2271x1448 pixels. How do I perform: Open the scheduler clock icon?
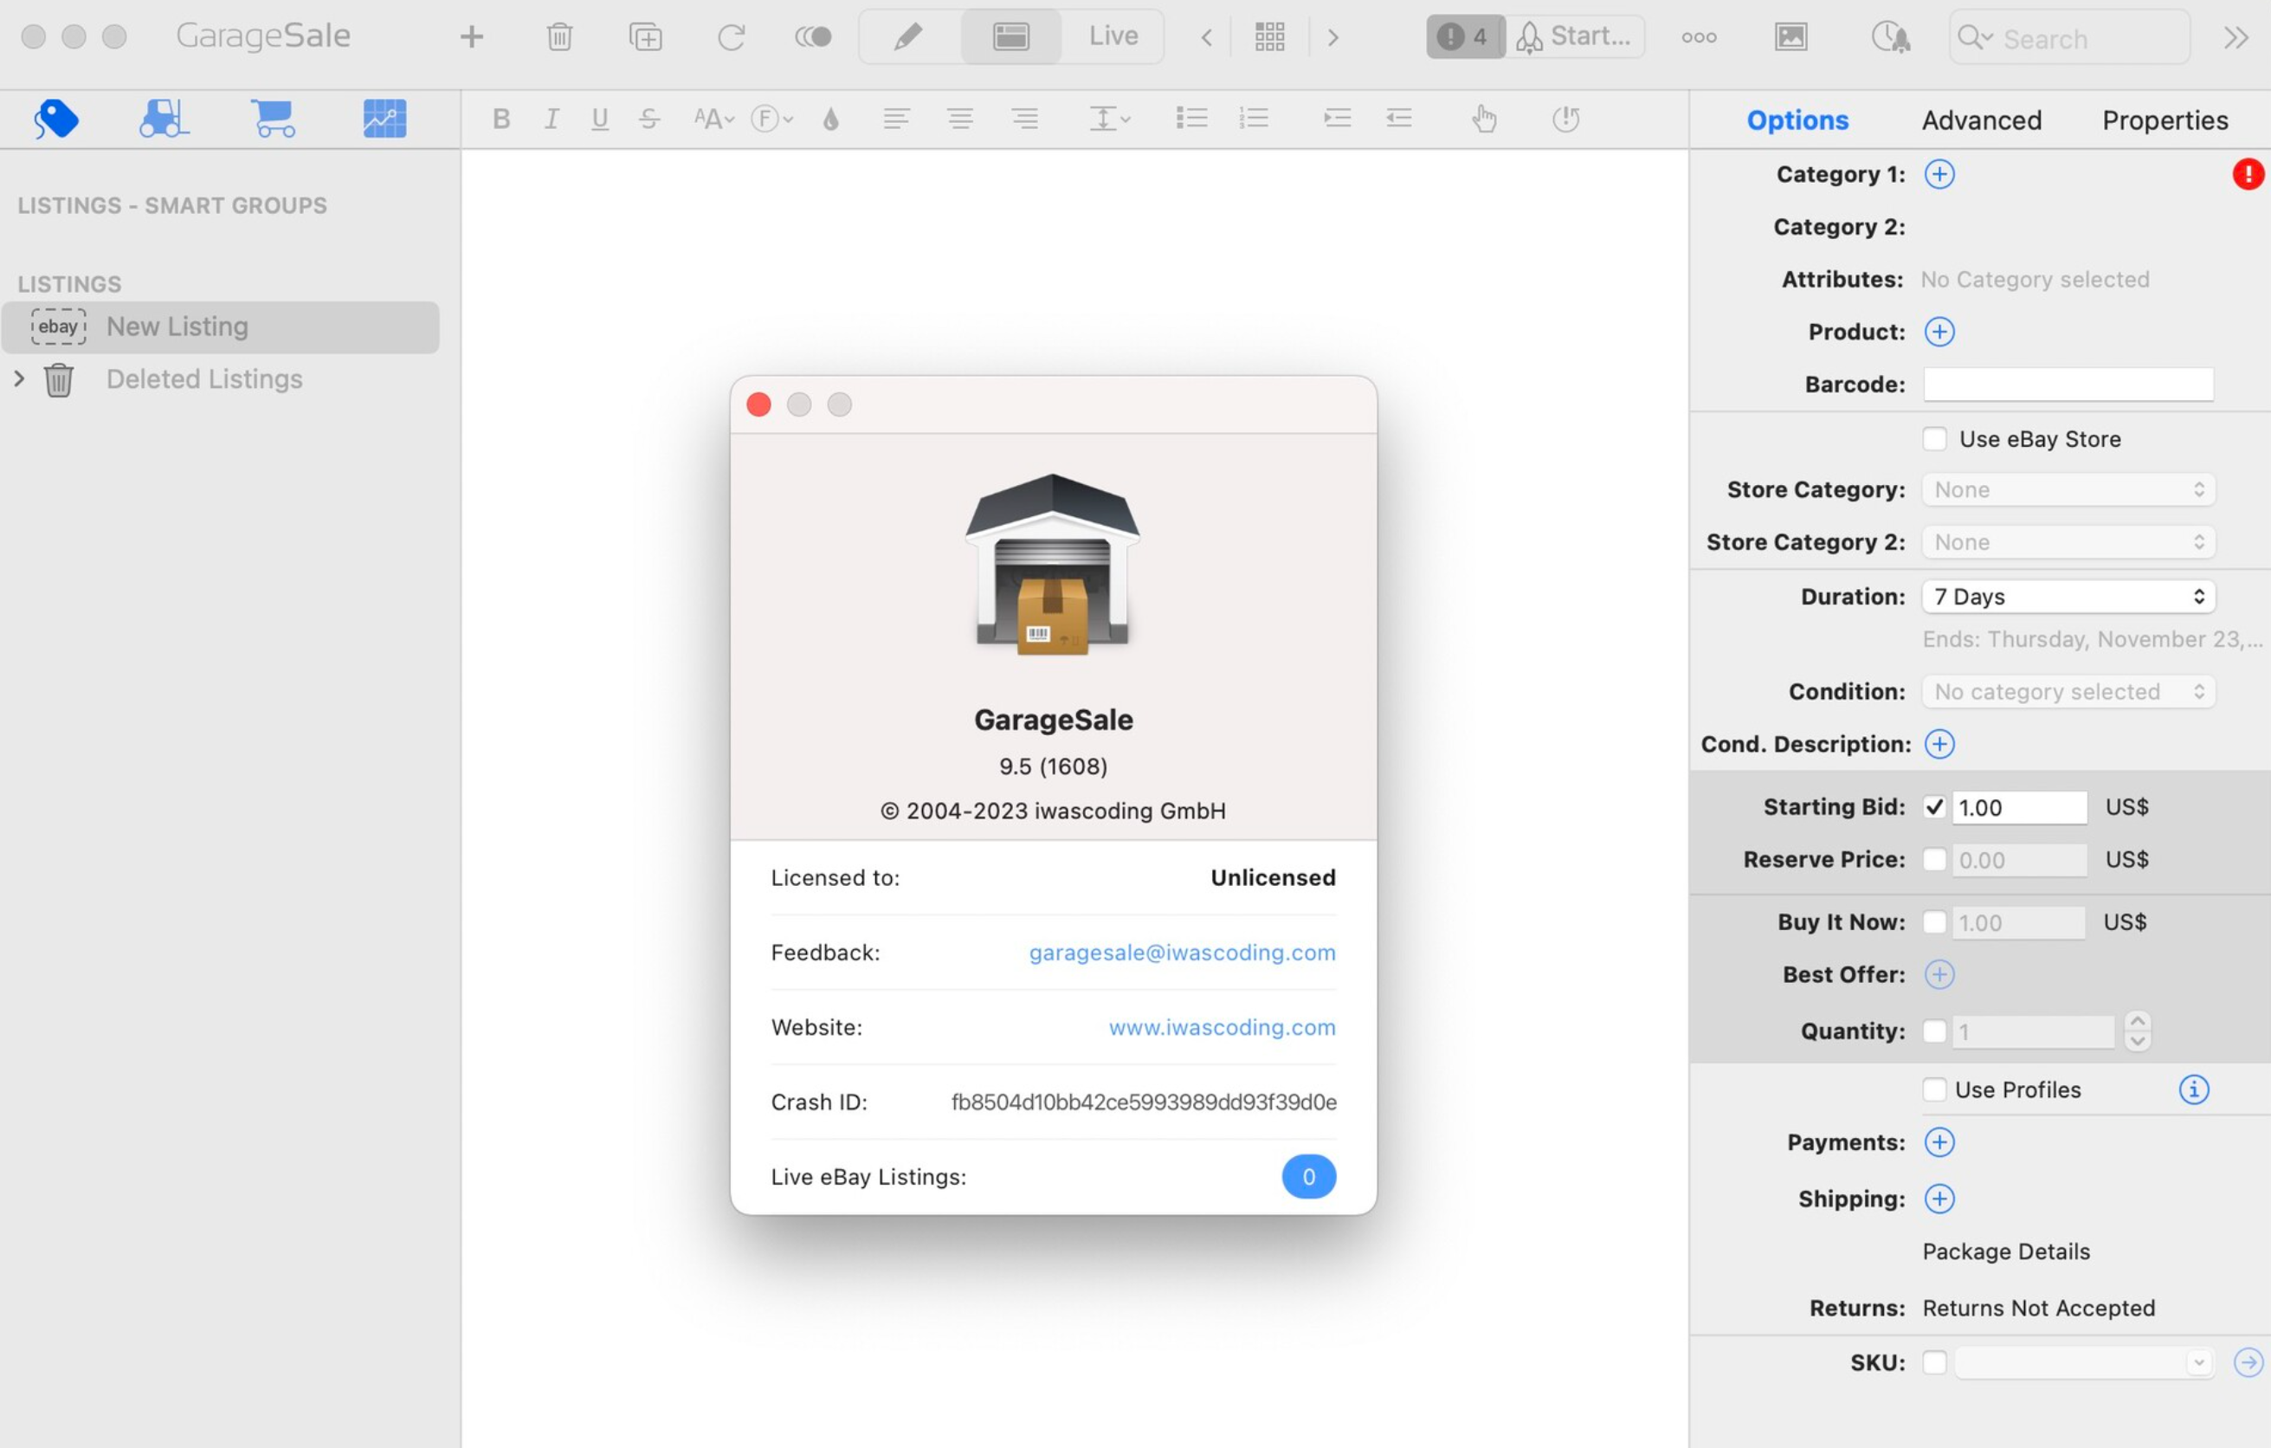click(x=1890, y=36)
